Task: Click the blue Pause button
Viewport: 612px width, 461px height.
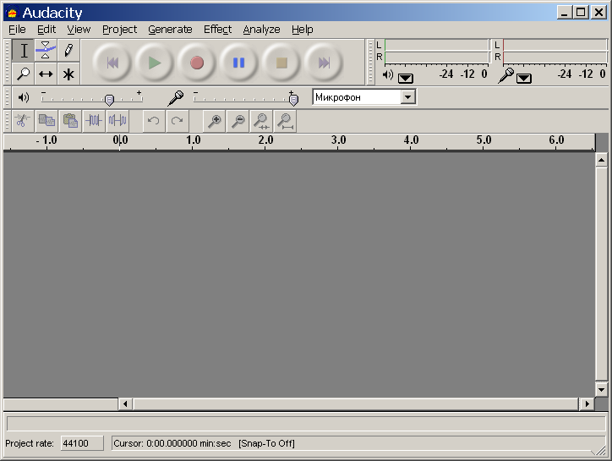Action: pyautogui.click(x=239, y=63)
